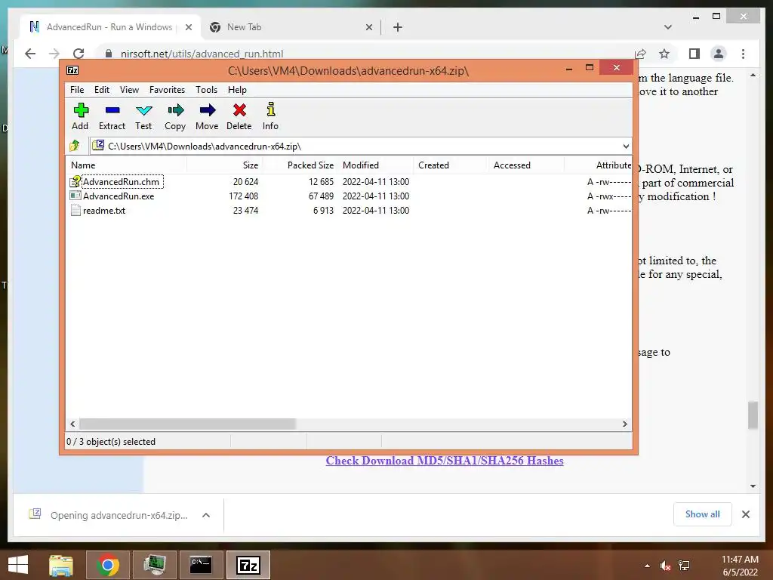Viewport: 773px width, 580px height.
Task: Click the right arrow of the horizontal scrollbar
Action: click(x=624, y=424)
